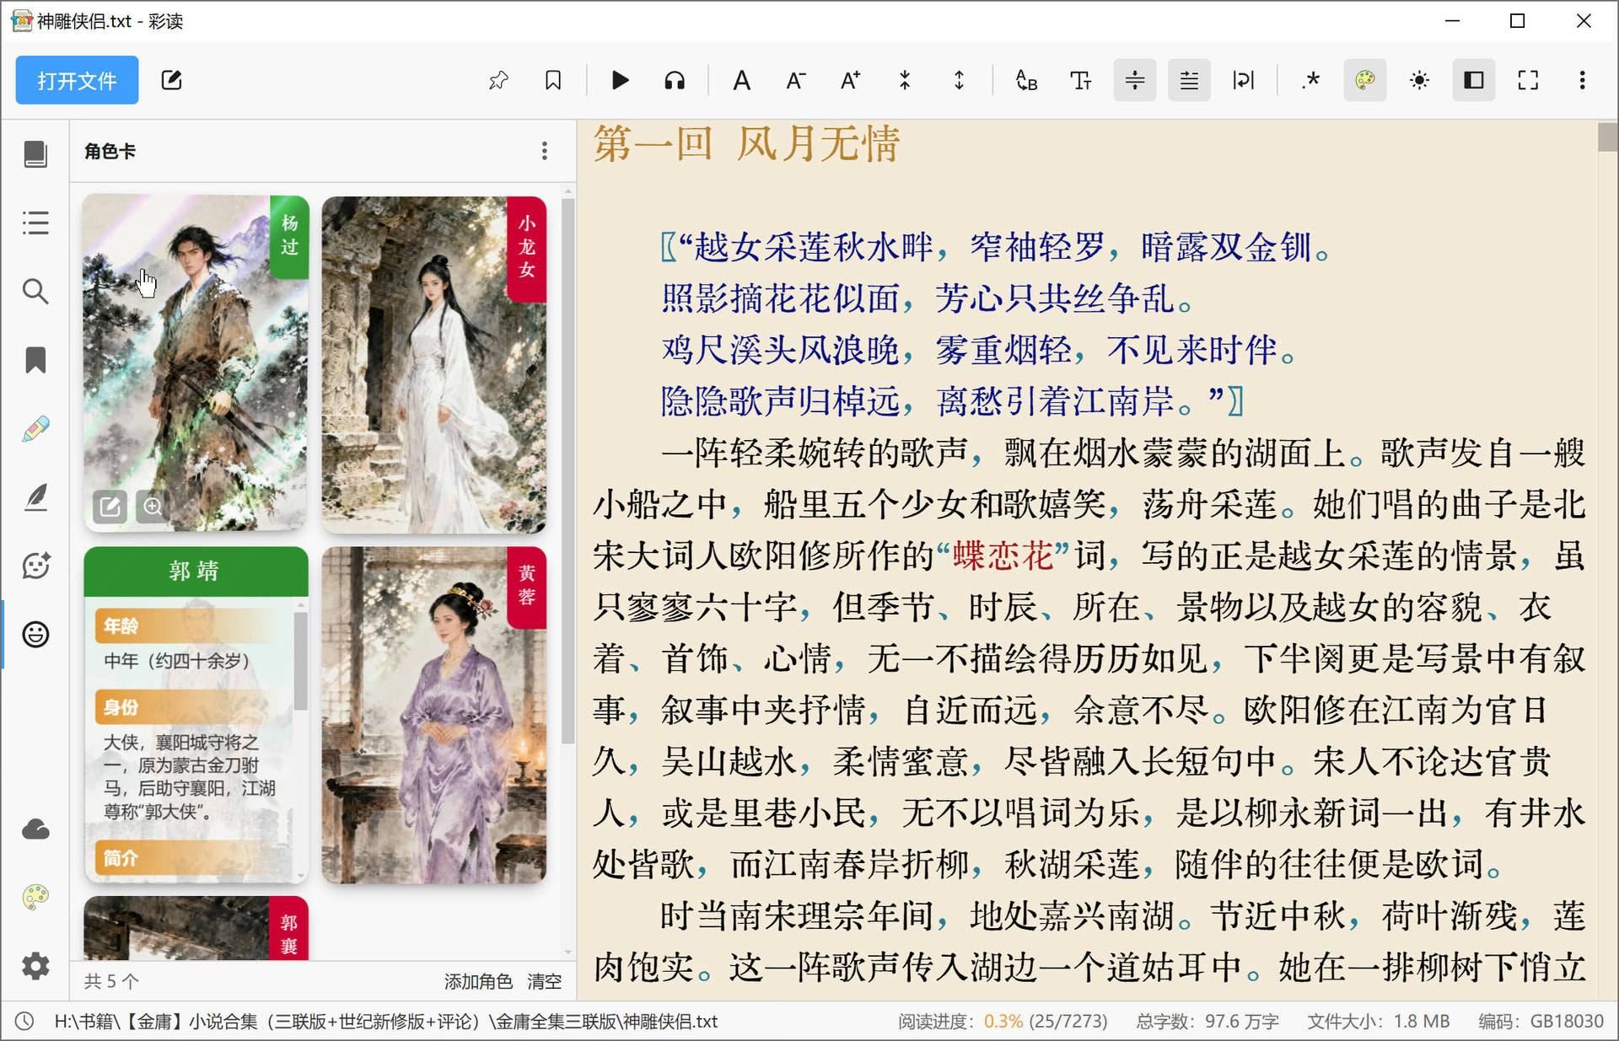Toggle the paragraph spacing divider icon

1135,80
